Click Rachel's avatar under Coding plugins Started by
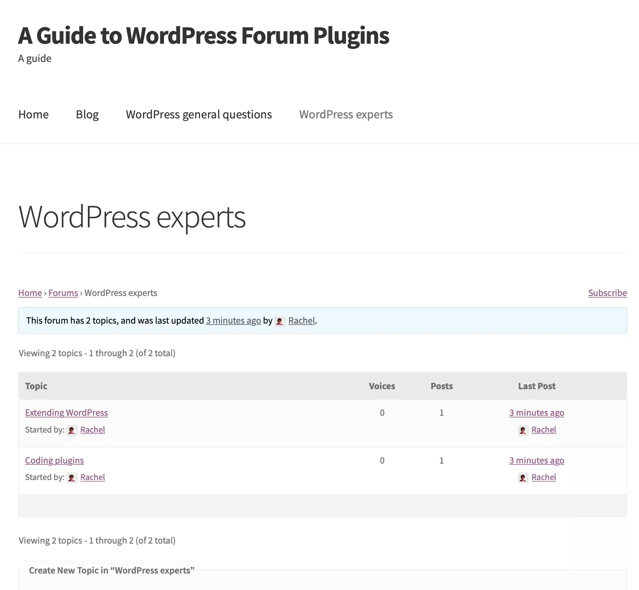The height and width of the screenshot is (590, 639). 72,478
